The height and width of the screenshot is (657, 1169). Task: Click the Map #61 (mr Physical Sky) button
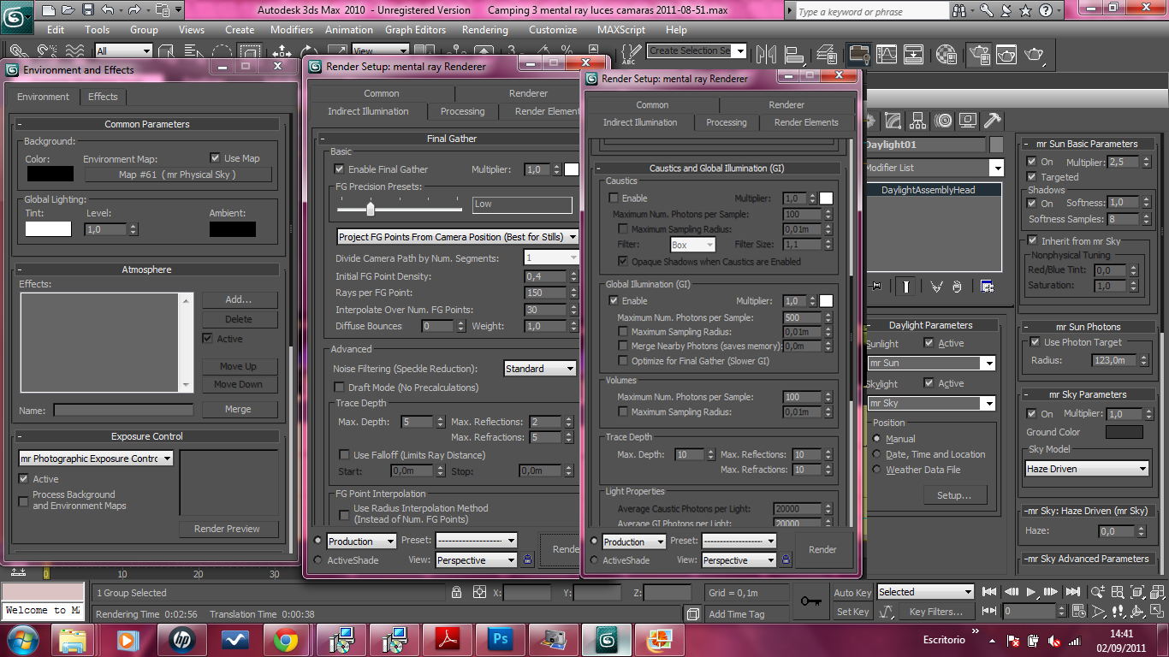178,175
